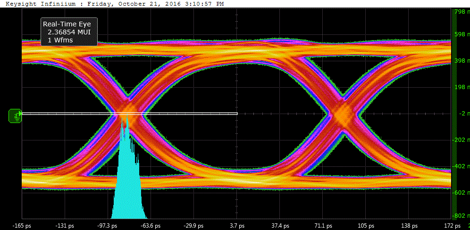This screenshot has width=470, height=230.
Task: Click the Keysight Infiniium timestamp header
Action: click(x=115, y=4)
